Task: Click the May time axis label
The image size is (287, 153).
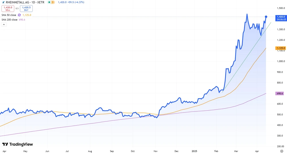Action: 26,151
